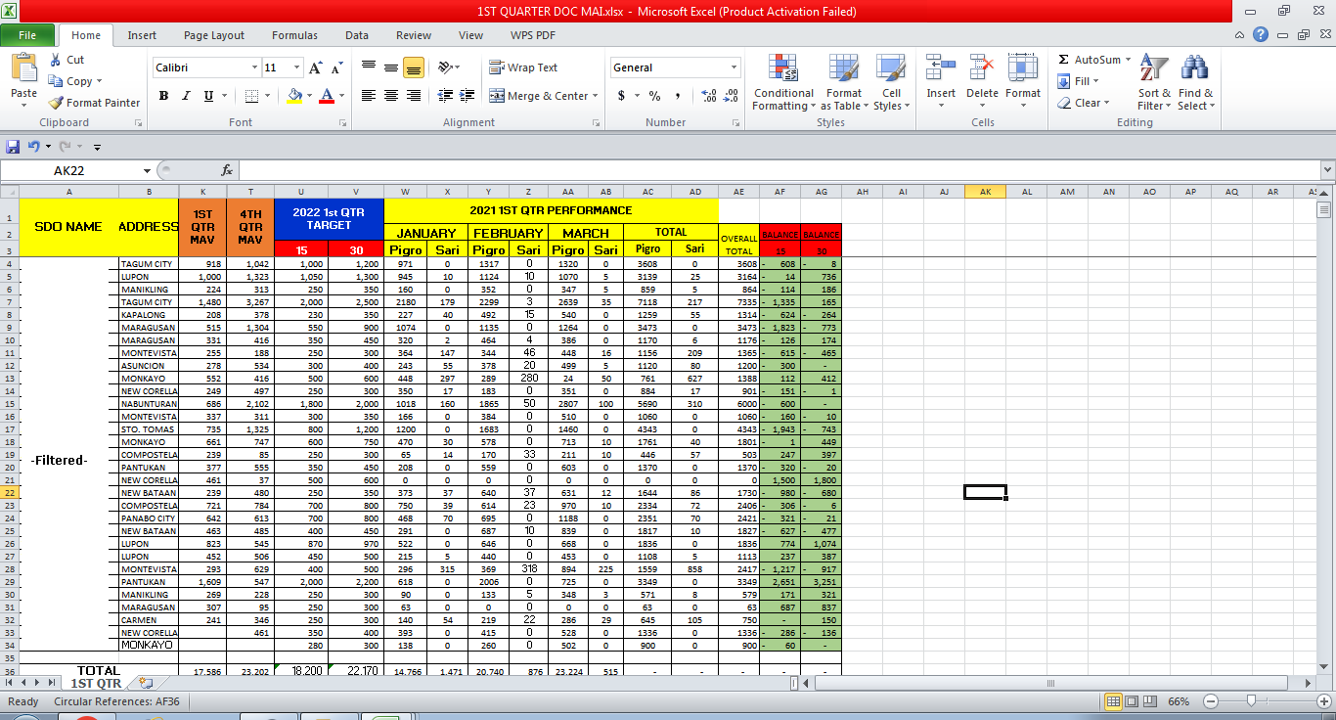The height and width of the screenshot is (720, 1336).
Task: Switch to Page Layout view in status bar
Action: coord(1133,701)
